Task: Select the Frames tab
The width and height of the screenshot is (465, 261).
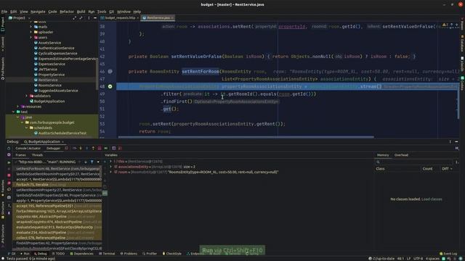Action: tap(21, 155)
